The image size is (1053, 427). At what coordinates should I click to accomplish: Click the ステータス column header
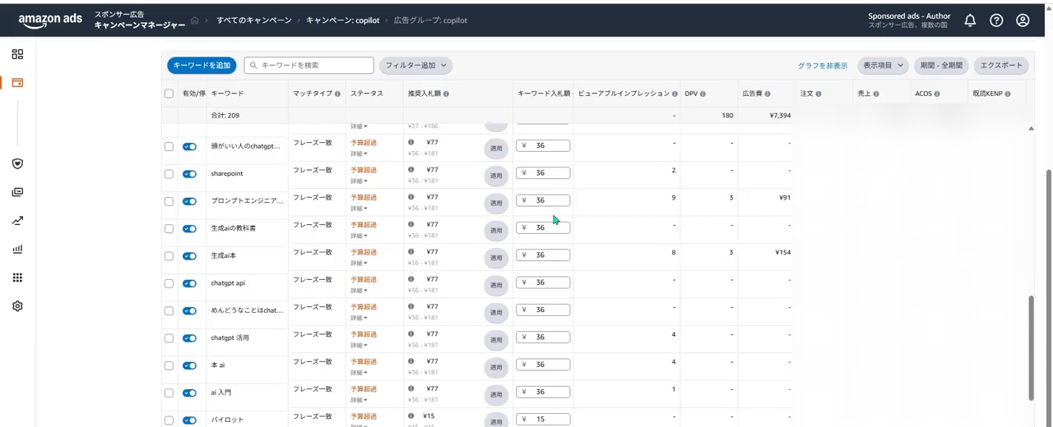pos(367,94)
